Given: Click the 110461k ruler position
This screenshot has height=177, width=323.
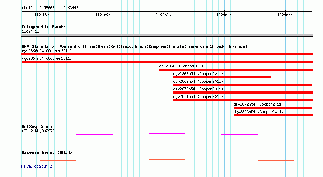Looking at the screenshot, I should click(163, 15).
